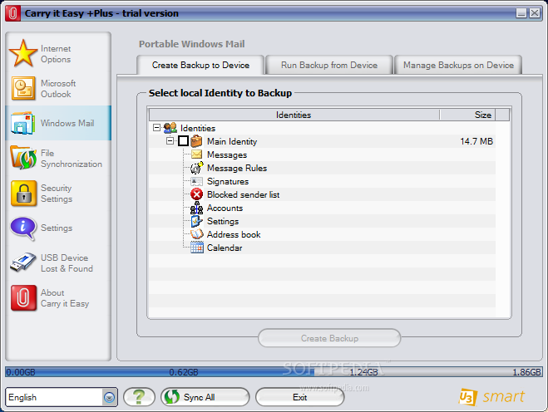Click the Sync All button
This screenshot has height=412, width=548.
coord(205,397)
